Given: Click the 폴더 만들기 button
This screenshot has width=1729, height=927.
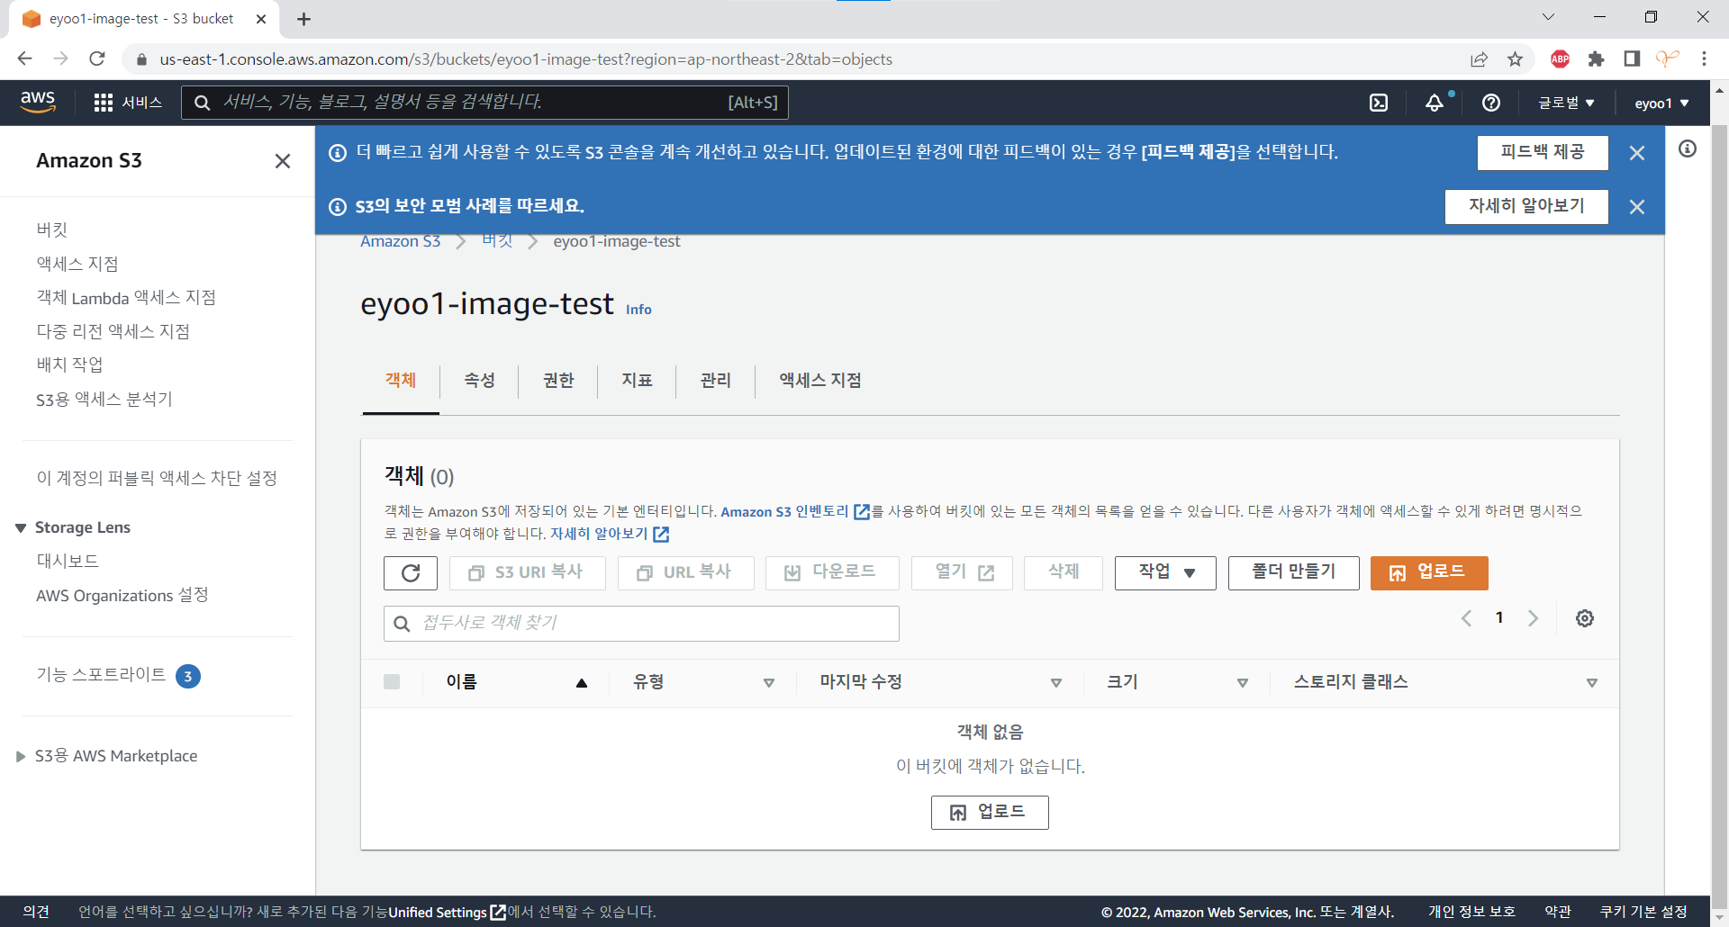Looking at the screenshot, I should click(x=1294, y=573).
